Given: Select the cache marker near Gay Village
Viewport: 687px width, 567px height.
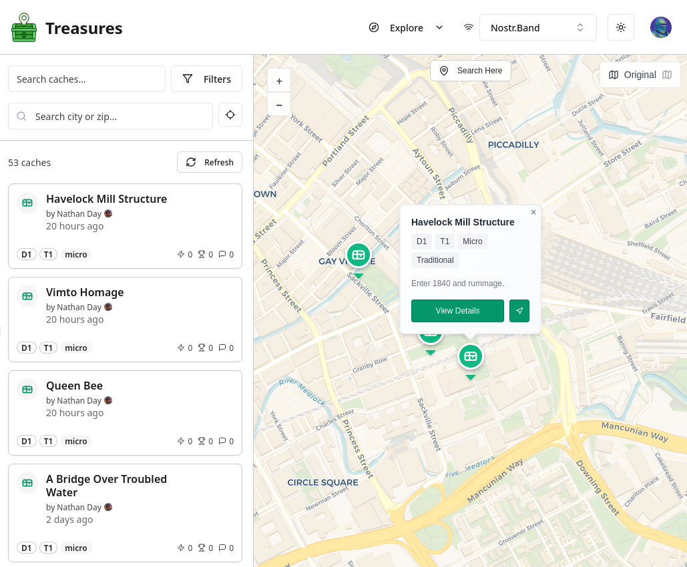Looking at the screenshot, I should pos(359,255).
